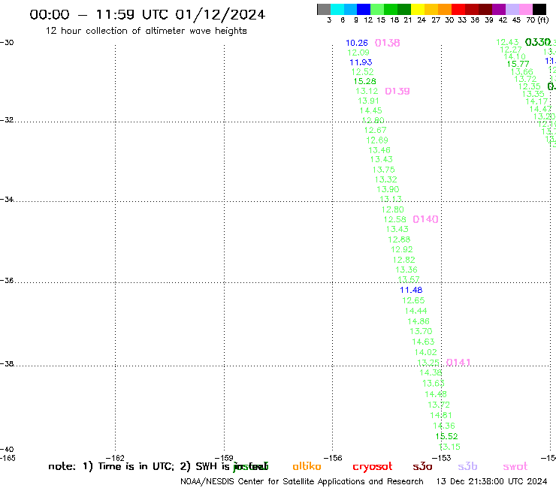556x488 pixels.
Task: Click the wave height value 14.48
Action: pyautogui.click(x=436, y=394)
